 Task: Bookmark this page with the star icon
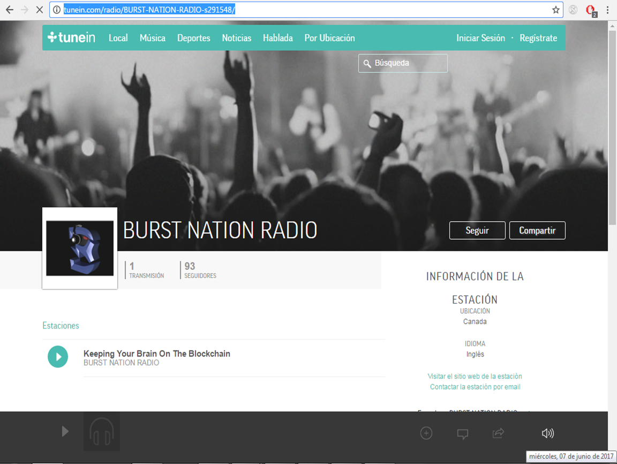tap(555, 10)
